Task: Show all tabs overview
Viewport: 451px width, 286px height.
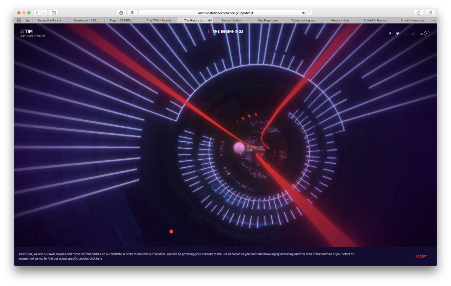Action: [430, 13]
